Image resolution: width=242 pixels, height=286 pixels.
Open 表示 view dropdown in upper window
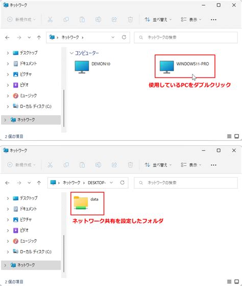[191, 19]
